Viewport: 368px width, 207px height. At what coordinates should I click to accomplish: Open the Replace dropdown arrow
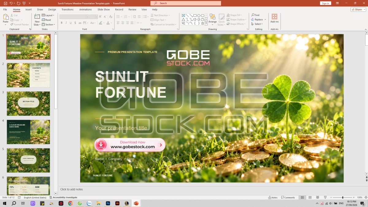tap(265, 20)
